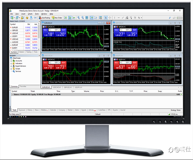Toggle the AutoTrading button
The image size is (193, 160).
coord(44,18)
